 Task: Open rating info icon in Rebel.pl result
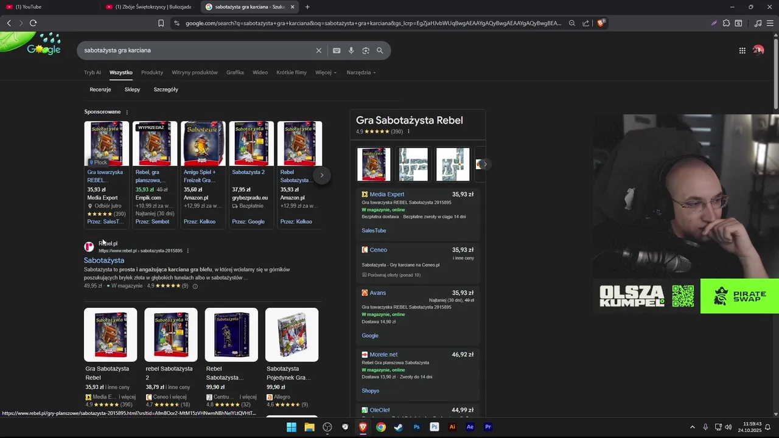tap(195, 286)
